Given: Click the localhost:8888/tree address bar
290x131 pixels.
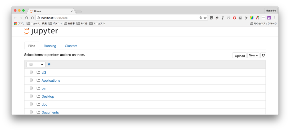Looking at the screenshot, I should [118, 18].
